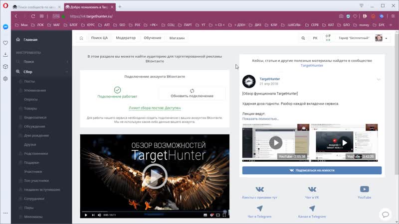
Task: Open Дни рождения in sidebar
Action: click(36, 135)
